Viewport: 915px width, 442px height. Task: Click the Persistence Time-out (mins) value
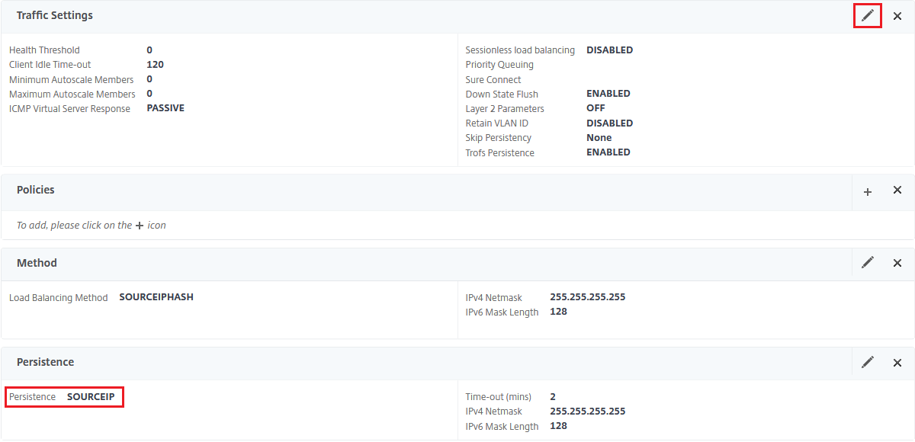[553, 397]
